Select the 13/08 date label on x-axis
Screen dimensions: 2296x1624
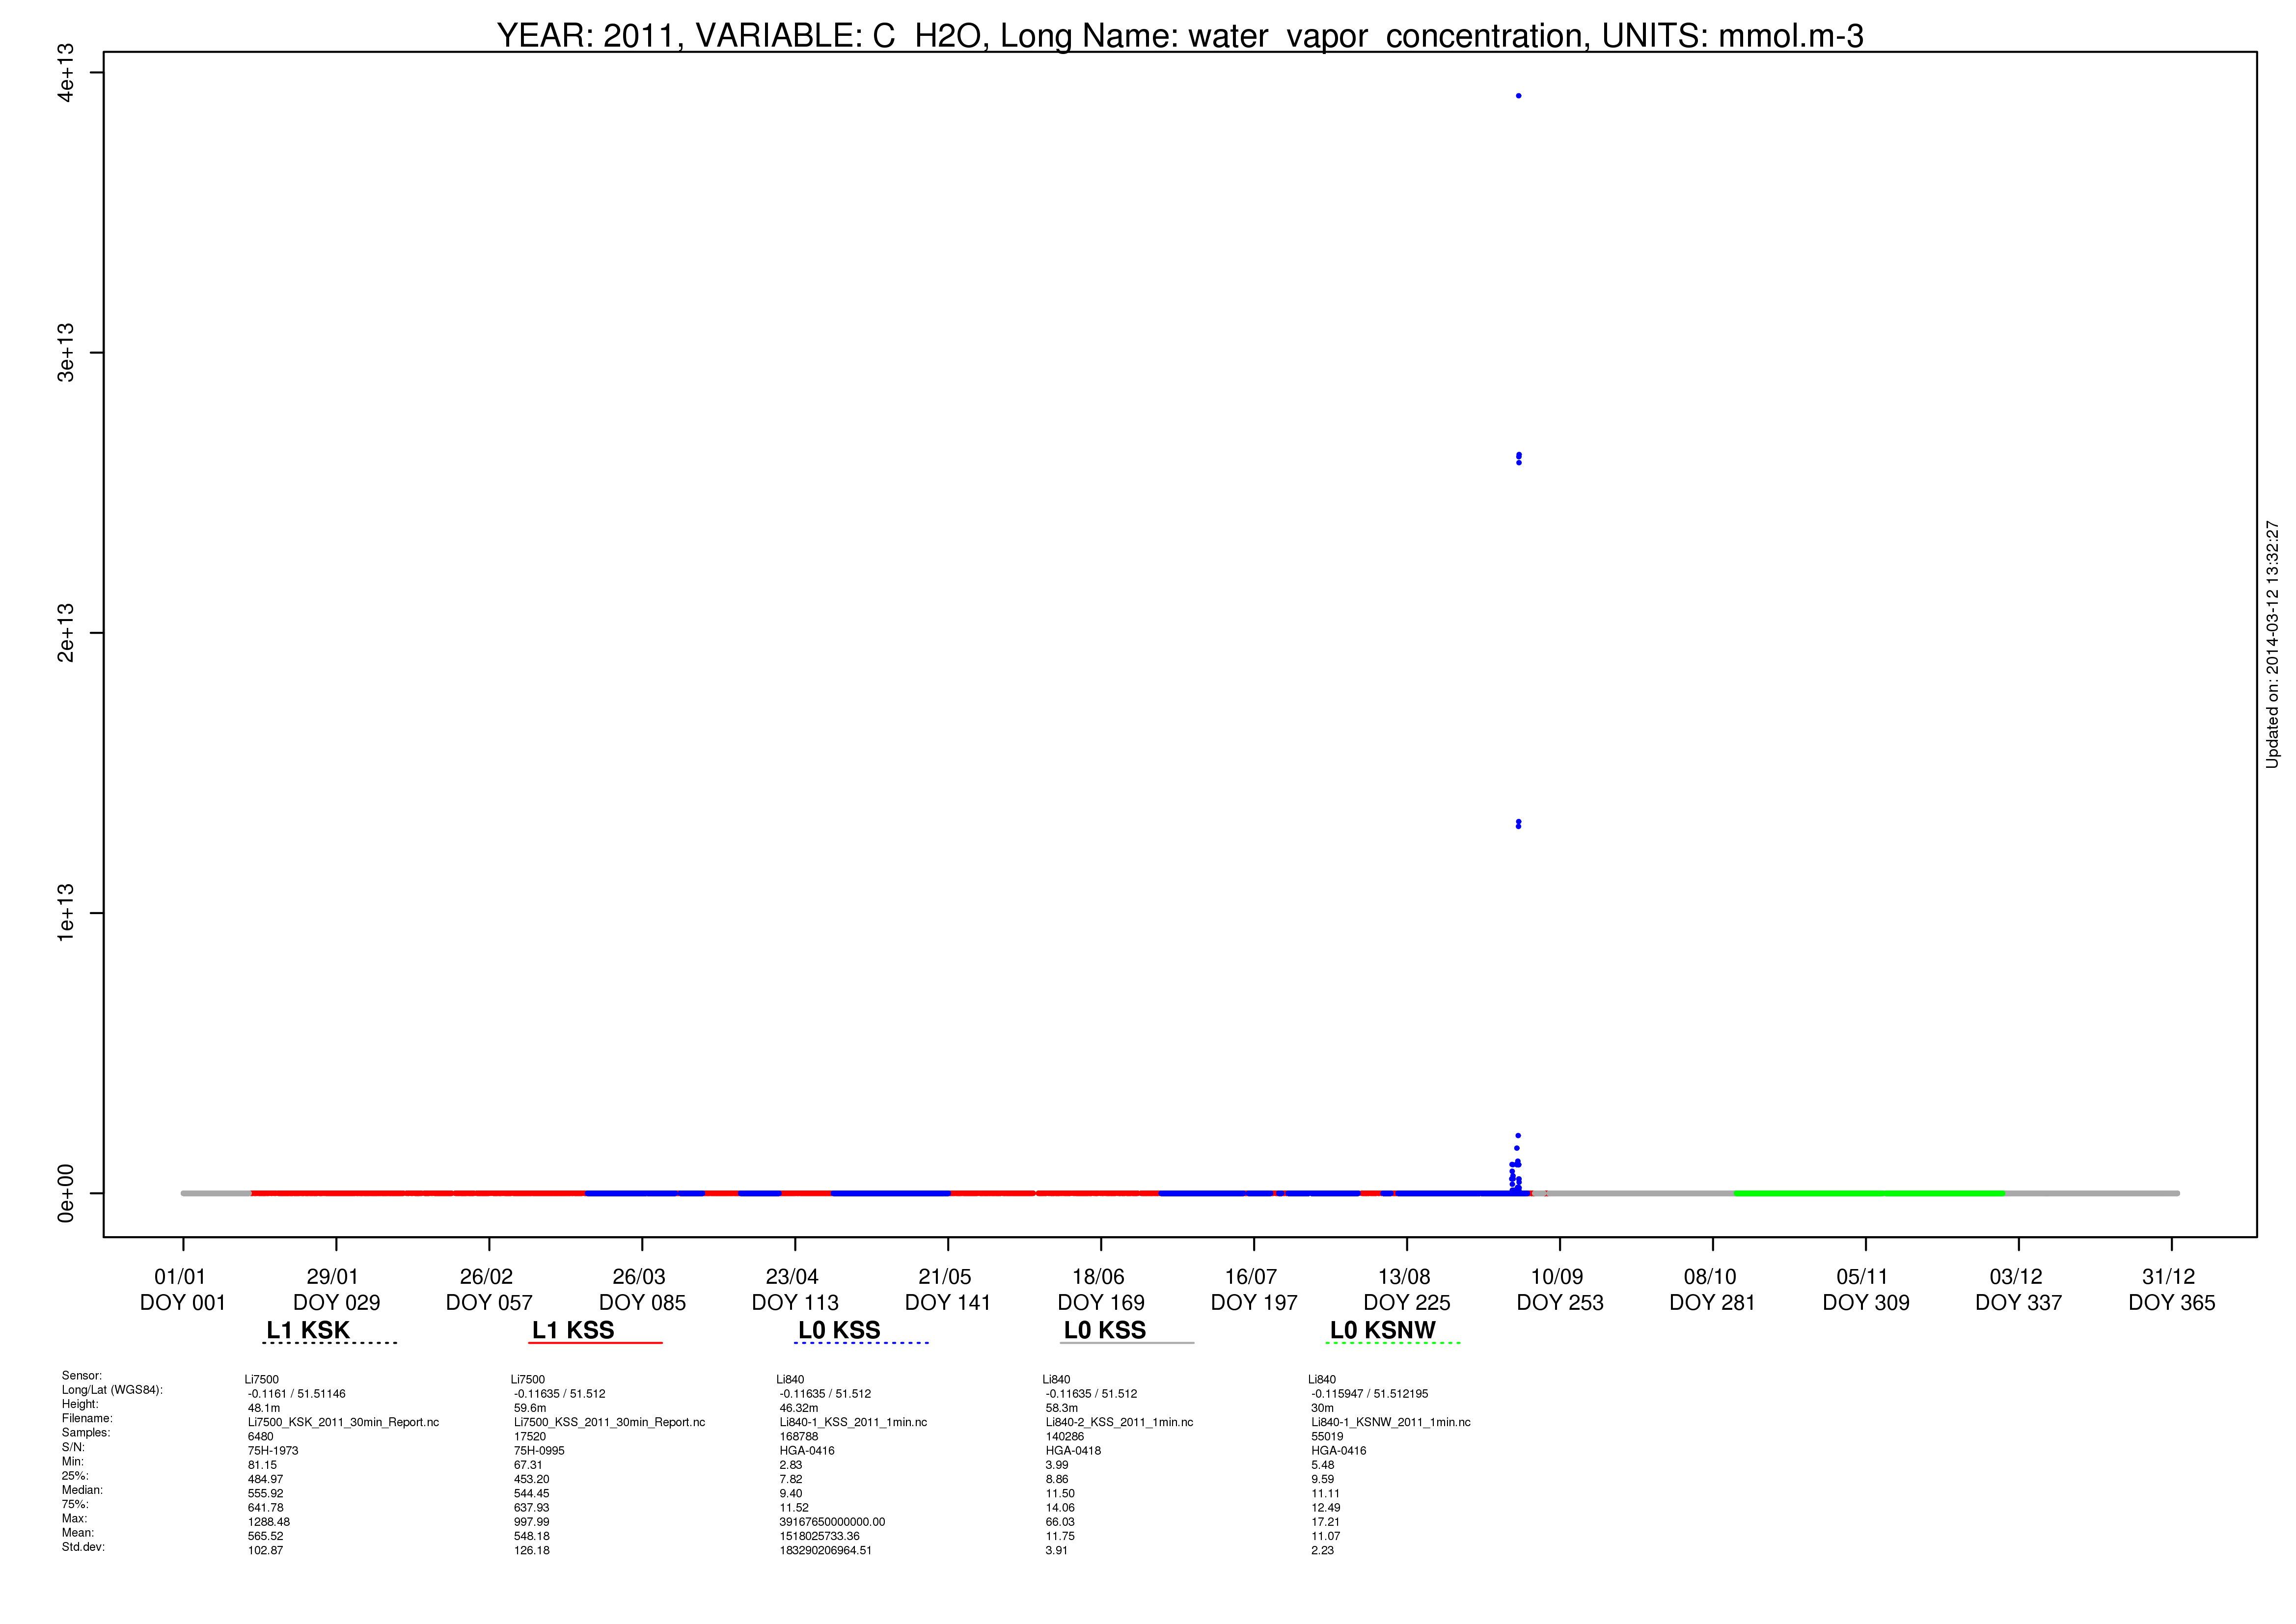pyautogui.click(x=1404, y=1277)
